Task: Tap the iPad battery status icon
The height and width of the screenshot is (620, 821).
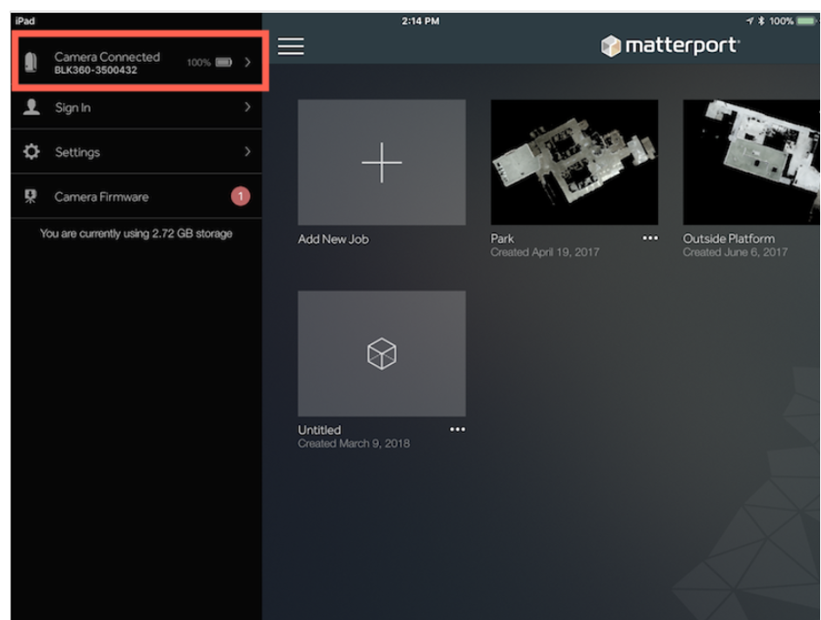Action: click(x=806, y=21)
